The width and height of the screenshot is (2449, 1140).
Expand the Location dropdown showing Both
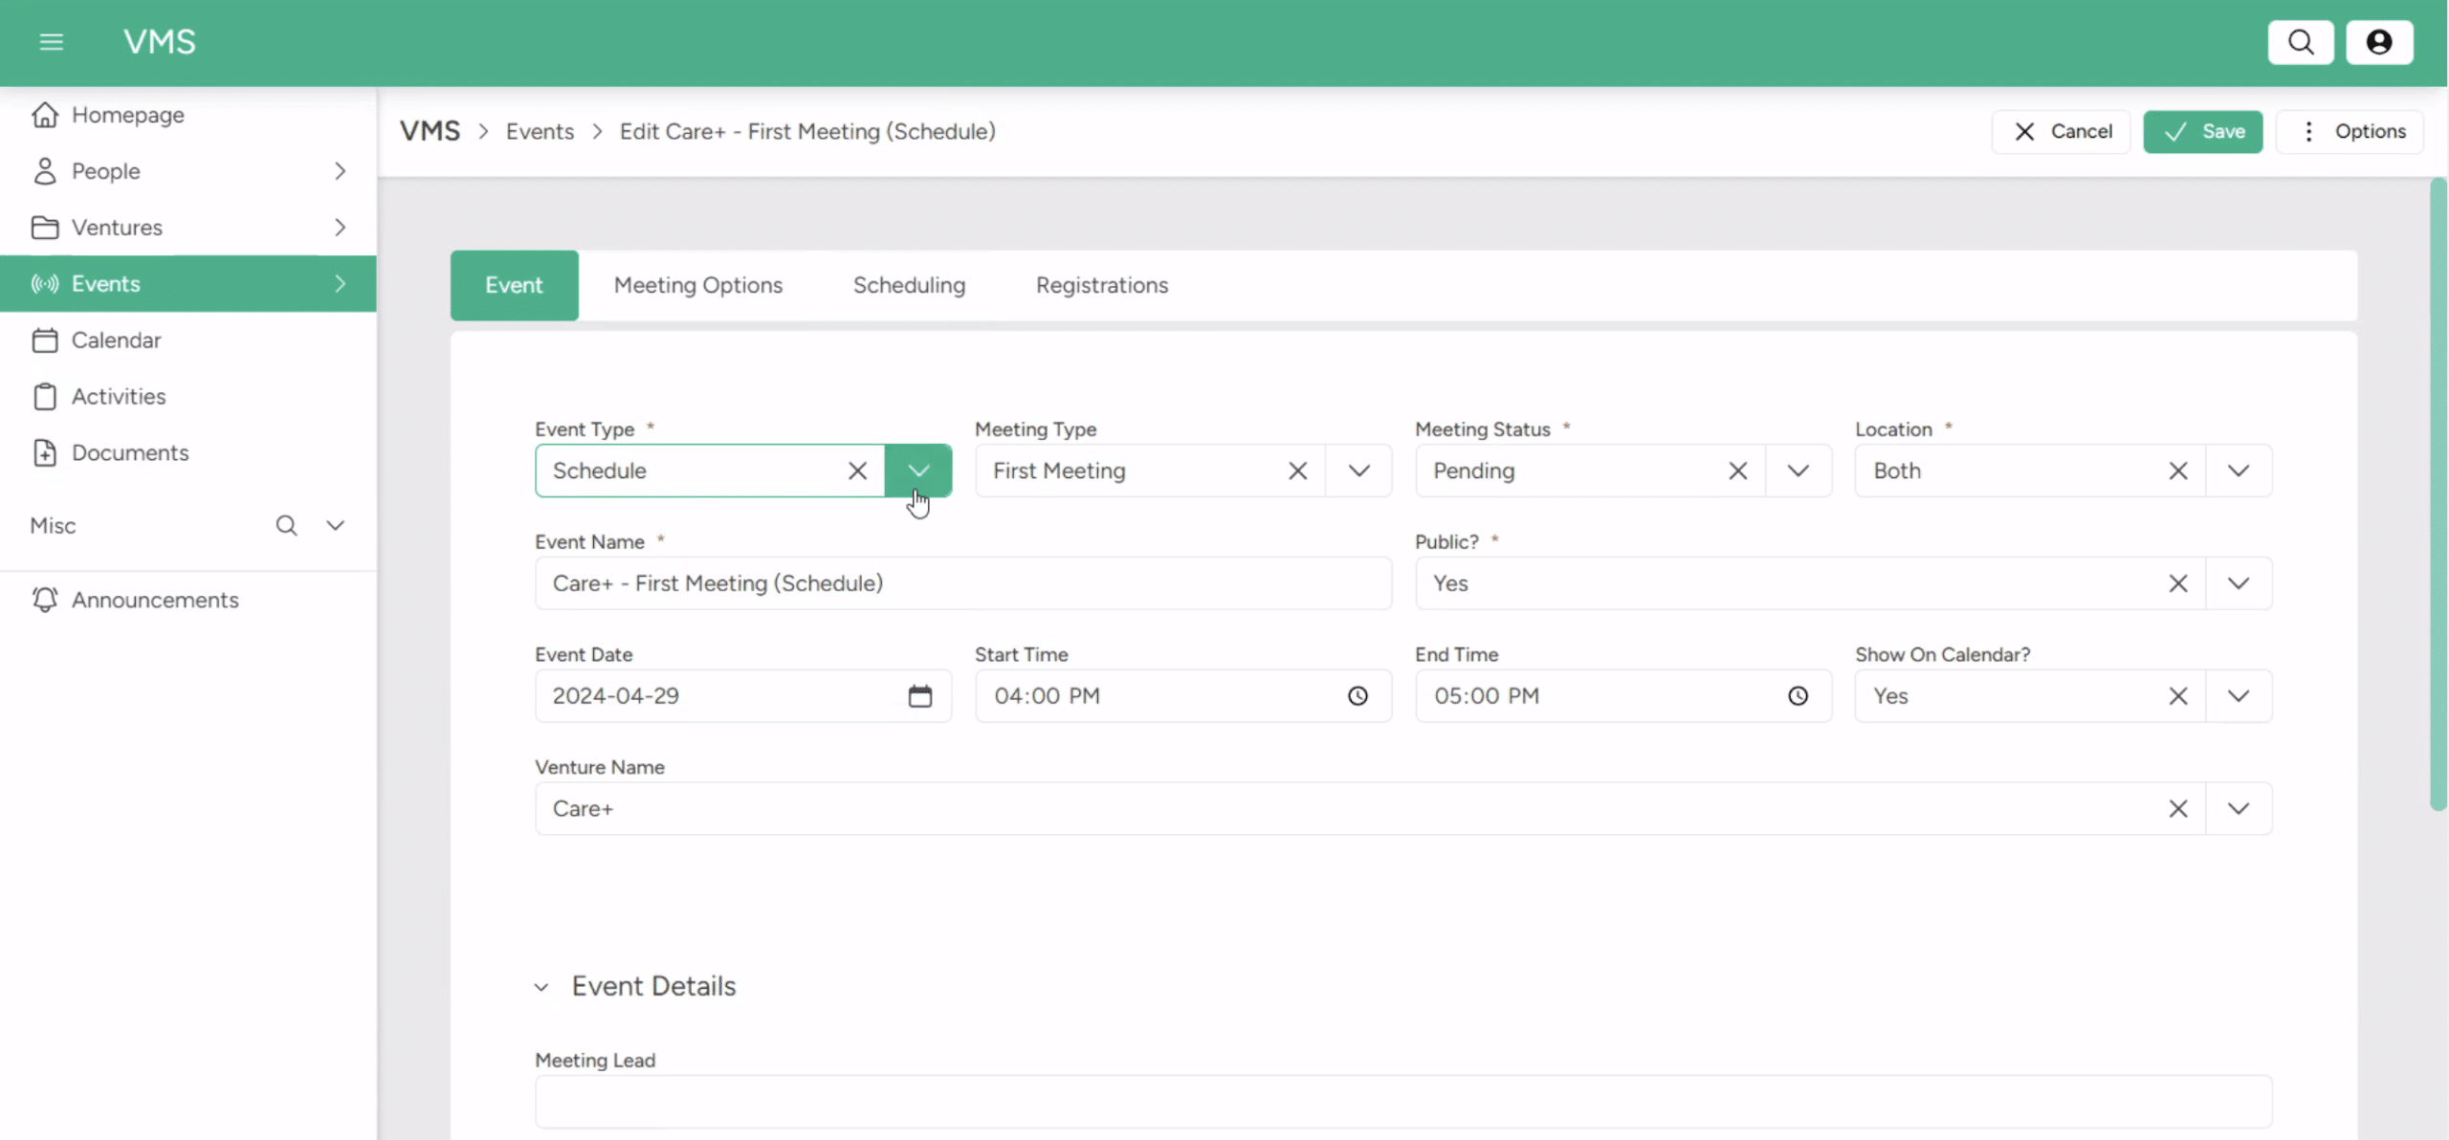click(x=2239, y=471)
